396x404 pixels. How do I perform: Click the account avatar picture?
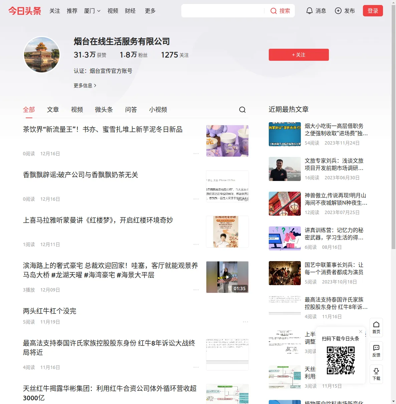(x=42, y=55)
